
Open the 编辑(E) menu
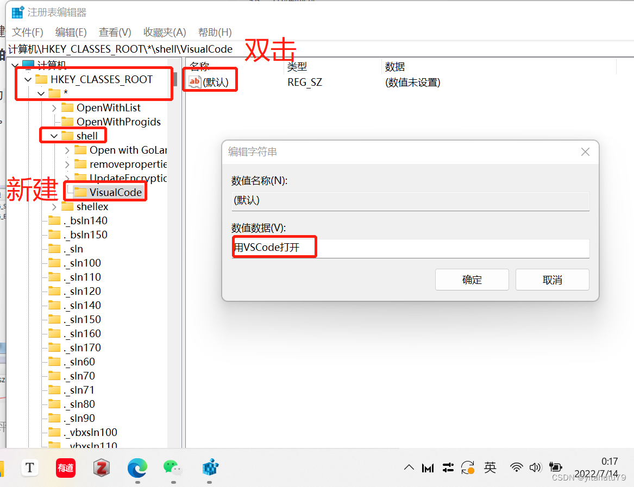(x=71, y=33)
